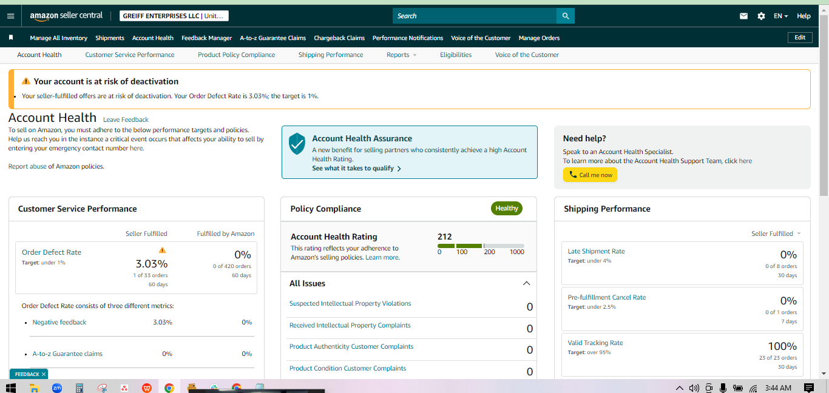This screenshot has width=829, height=393.
Task: Click the shield icon in Account Health Assurance
Action: (297, 144)
